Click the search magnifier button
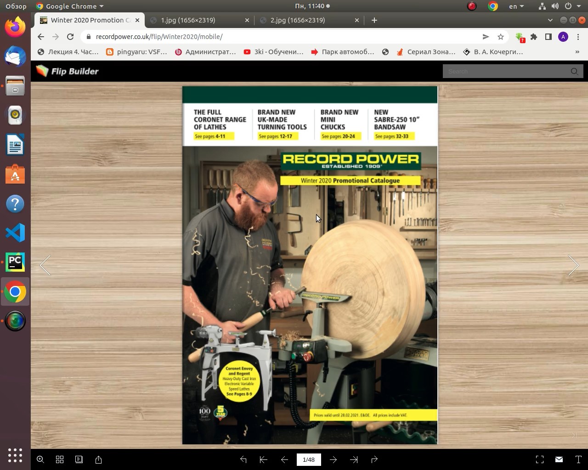The image size is (588, 470). tap(575, 71)
